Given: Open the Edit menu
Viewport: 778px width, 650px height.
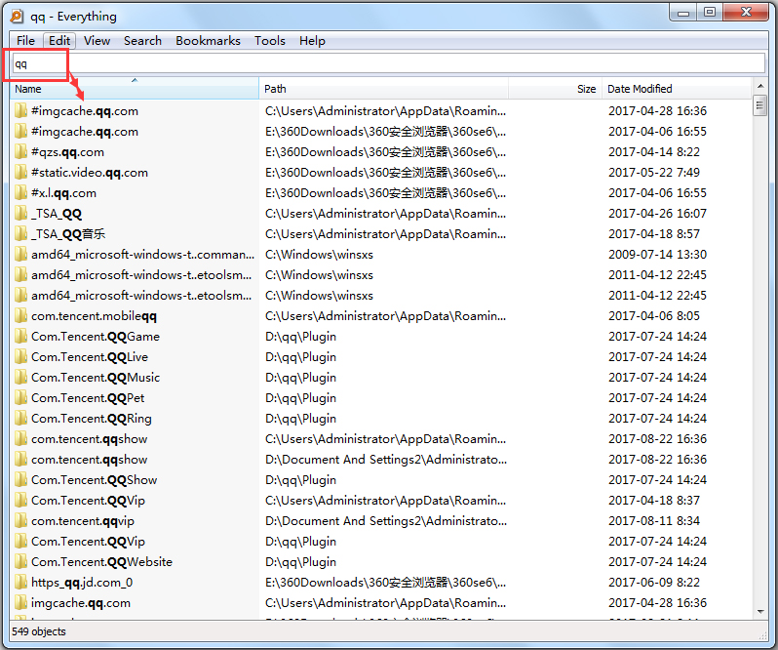Looking at the screenshot, I should pos(59,41).
